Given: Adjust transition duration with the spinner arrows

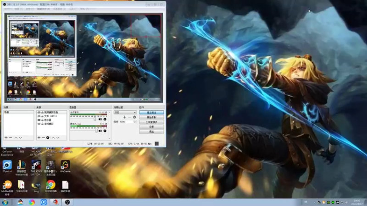Looking at the screenshot, I should [x=135, y=122].
